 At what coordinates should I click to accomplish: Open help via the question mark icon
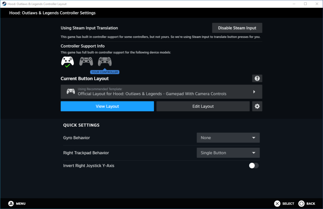coord(257,79)
